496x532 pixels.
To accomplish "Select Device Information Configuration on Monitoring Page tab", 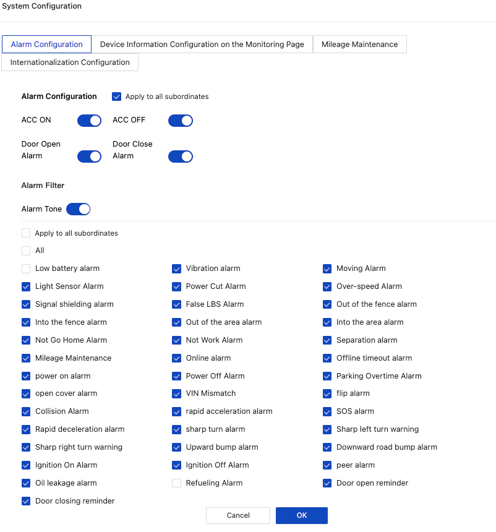I will click(202, 44).
